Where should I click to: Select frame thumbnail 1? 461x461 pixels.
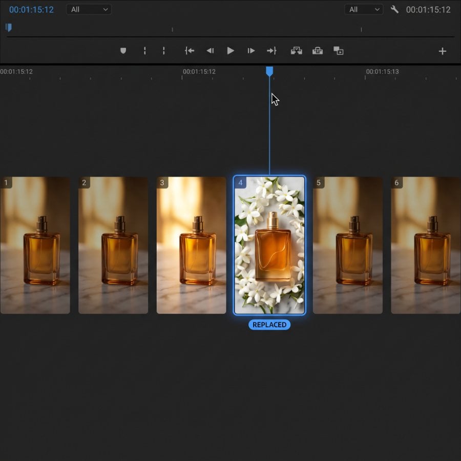pyautogui.click(x=35, y=245)
